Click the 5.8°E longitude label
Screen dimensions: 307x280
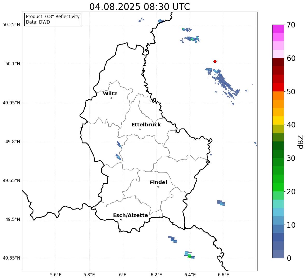(x=89, y=275)
